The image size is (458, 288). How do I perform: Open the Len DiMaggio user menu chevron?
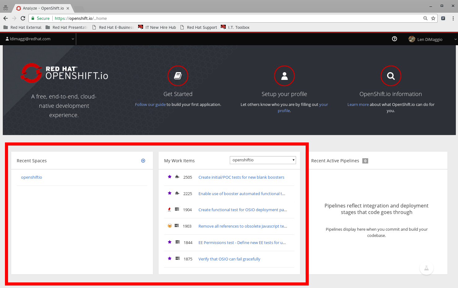(456, 39)
